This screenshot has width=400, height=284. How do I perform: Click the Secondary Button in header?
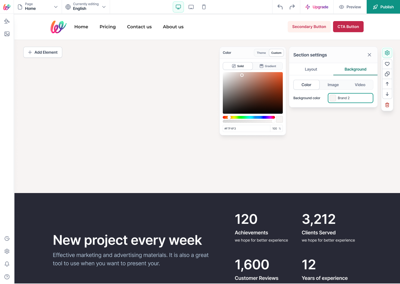(x=309, y=27)
